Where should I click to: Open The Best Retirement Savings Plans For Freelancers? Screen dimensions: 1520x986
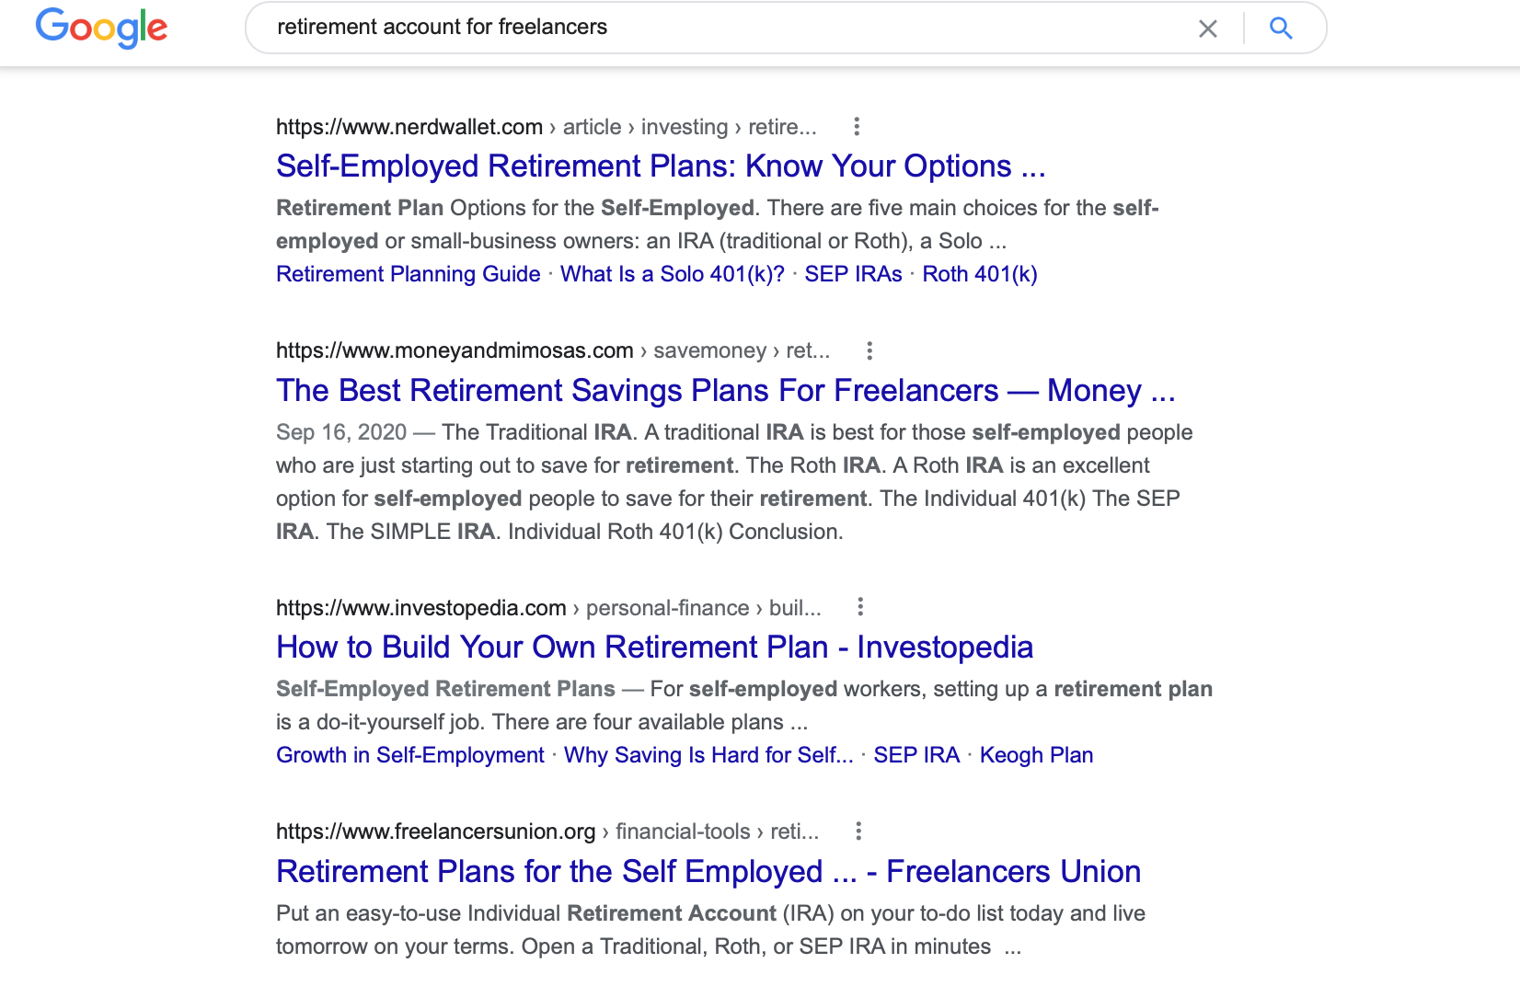[725, 391]
